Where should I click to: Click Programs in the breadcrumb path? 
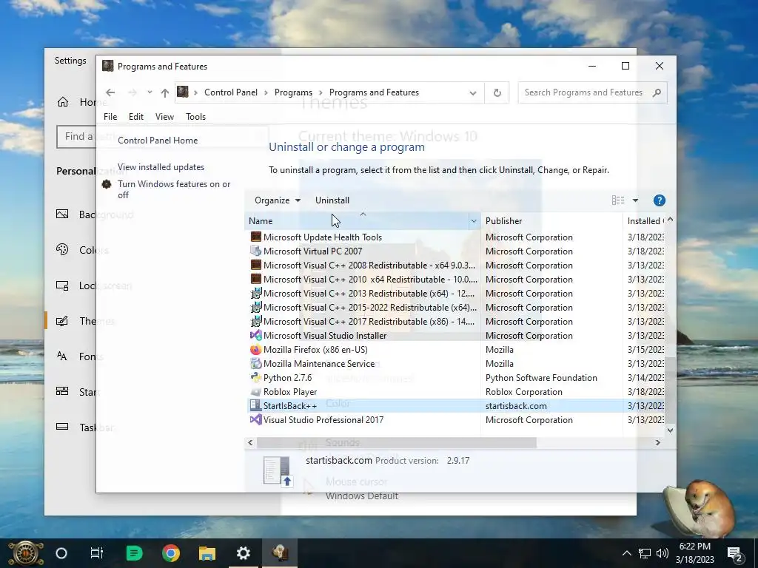coord(293,92)
